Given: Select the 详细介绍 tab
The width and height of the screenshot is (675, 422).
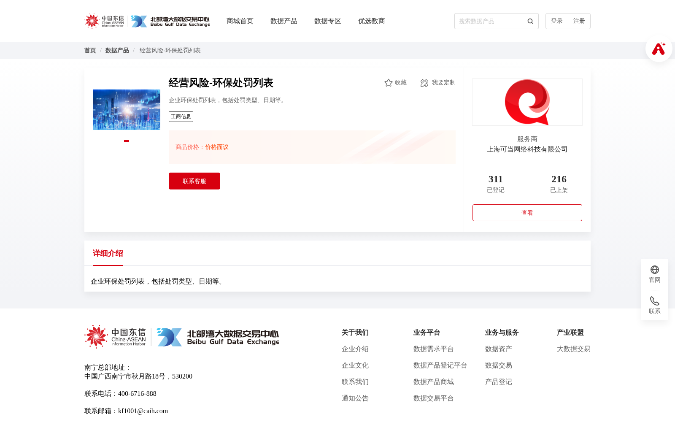Looking at the screenshot, I should tap(108, 253).
